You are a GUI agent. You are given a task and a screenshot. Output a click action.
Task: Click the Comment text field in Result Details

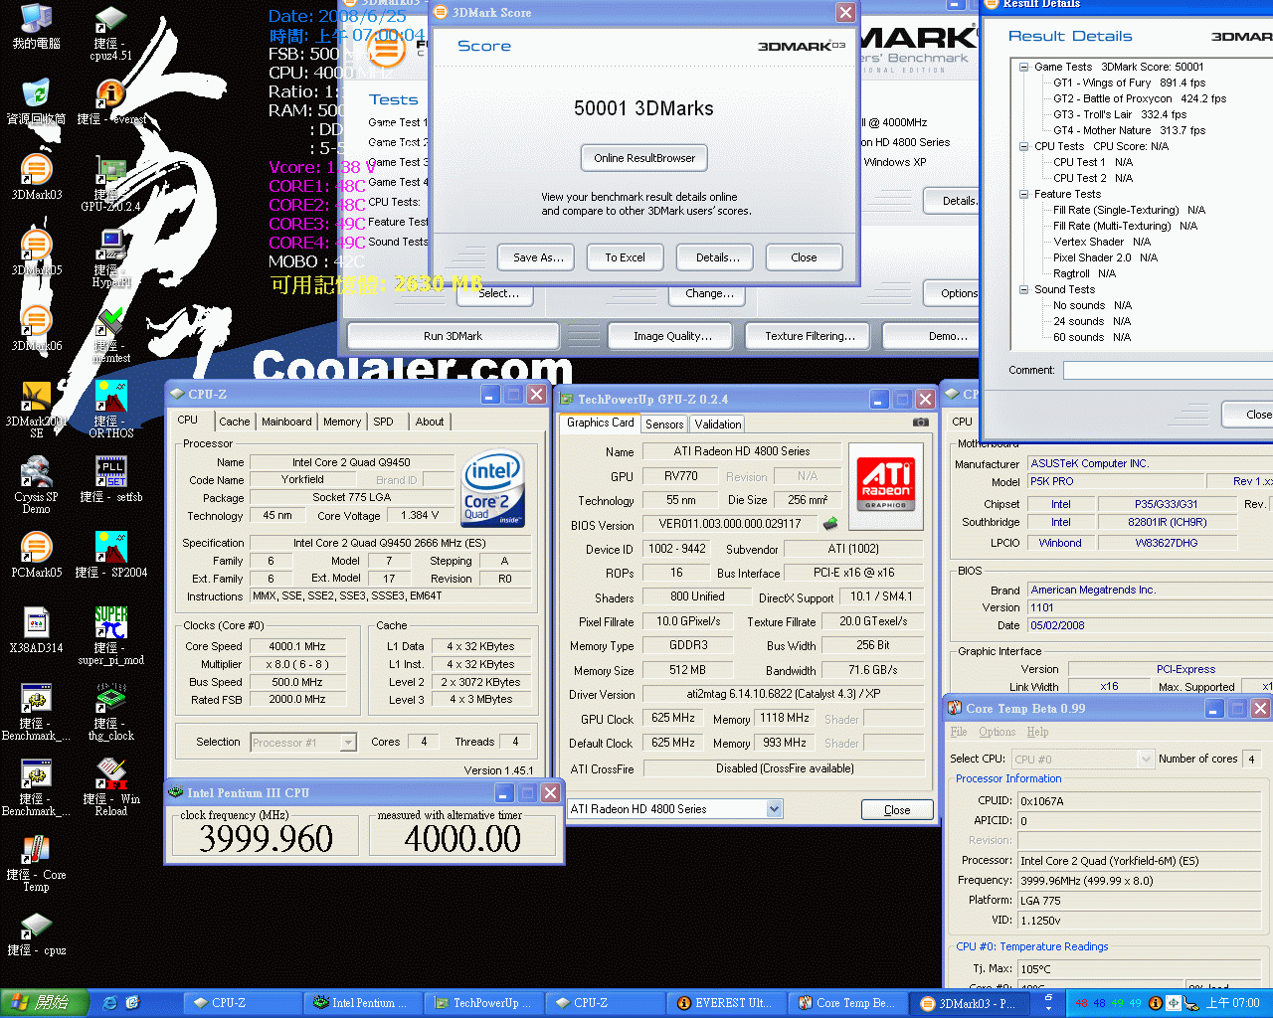[1166, 370]
